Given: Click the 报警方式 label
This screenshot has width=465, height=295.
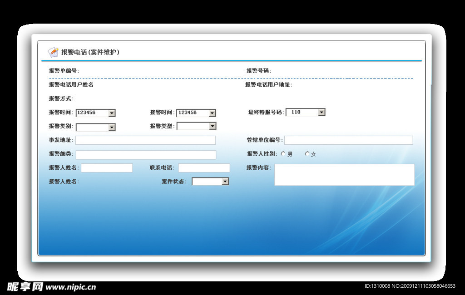Looking at the screenshot, I should click(61, 98).
